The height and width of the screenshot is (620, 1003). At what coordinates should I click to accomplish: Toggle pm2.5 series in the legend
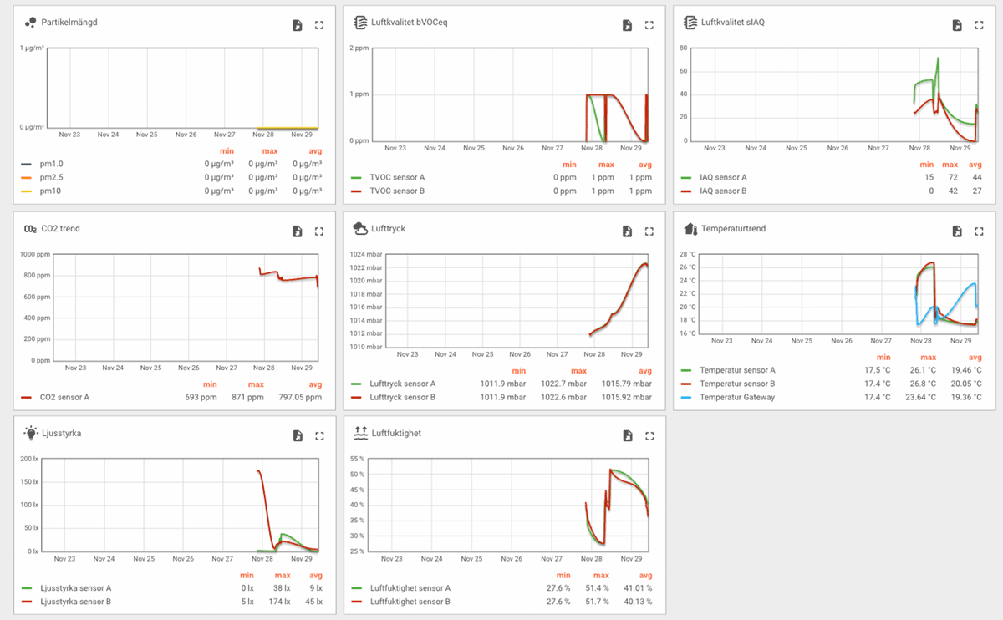[x=51, y=177]
